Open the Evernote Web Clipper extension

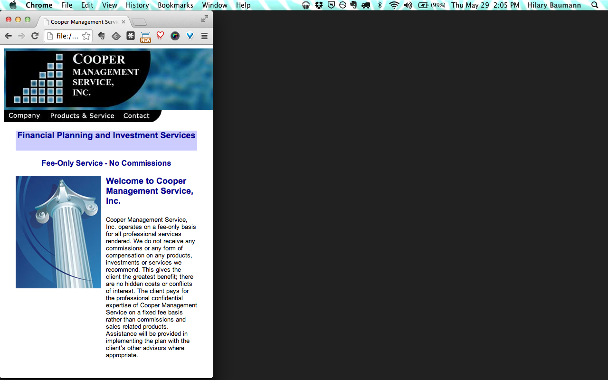(102, 36)
